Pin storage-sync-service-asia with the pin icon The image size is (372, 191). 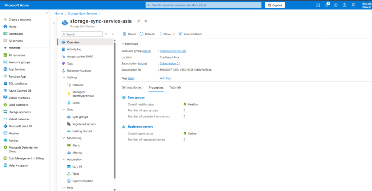click(139, 21)
